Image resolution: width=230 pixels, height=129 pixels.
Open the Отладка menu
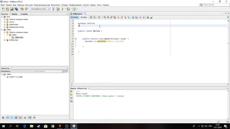click(x=65, y=5)
